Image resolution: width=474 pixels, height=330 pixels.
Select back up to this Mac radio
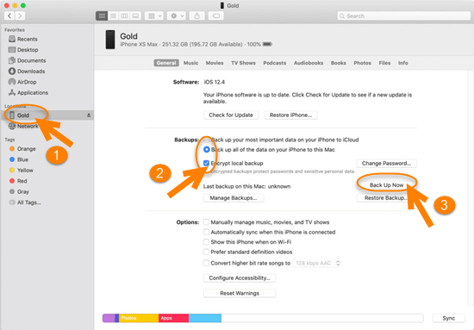tap(207, 150)
